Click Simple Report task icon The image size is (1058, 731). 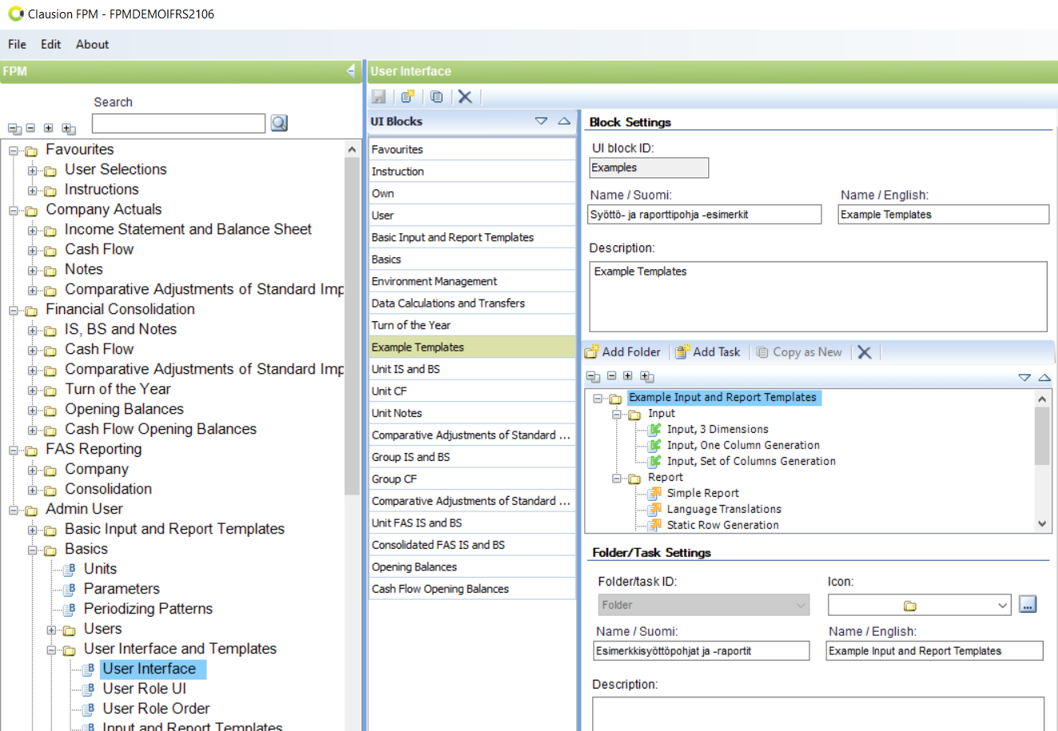(655, 493)
